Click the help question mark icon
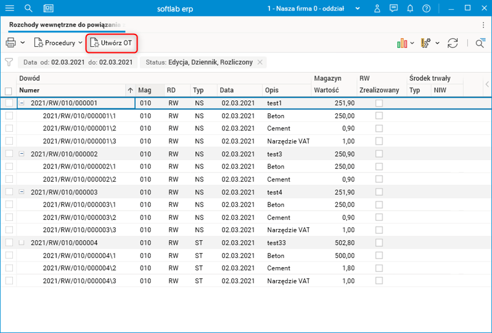 pos(425,9)
